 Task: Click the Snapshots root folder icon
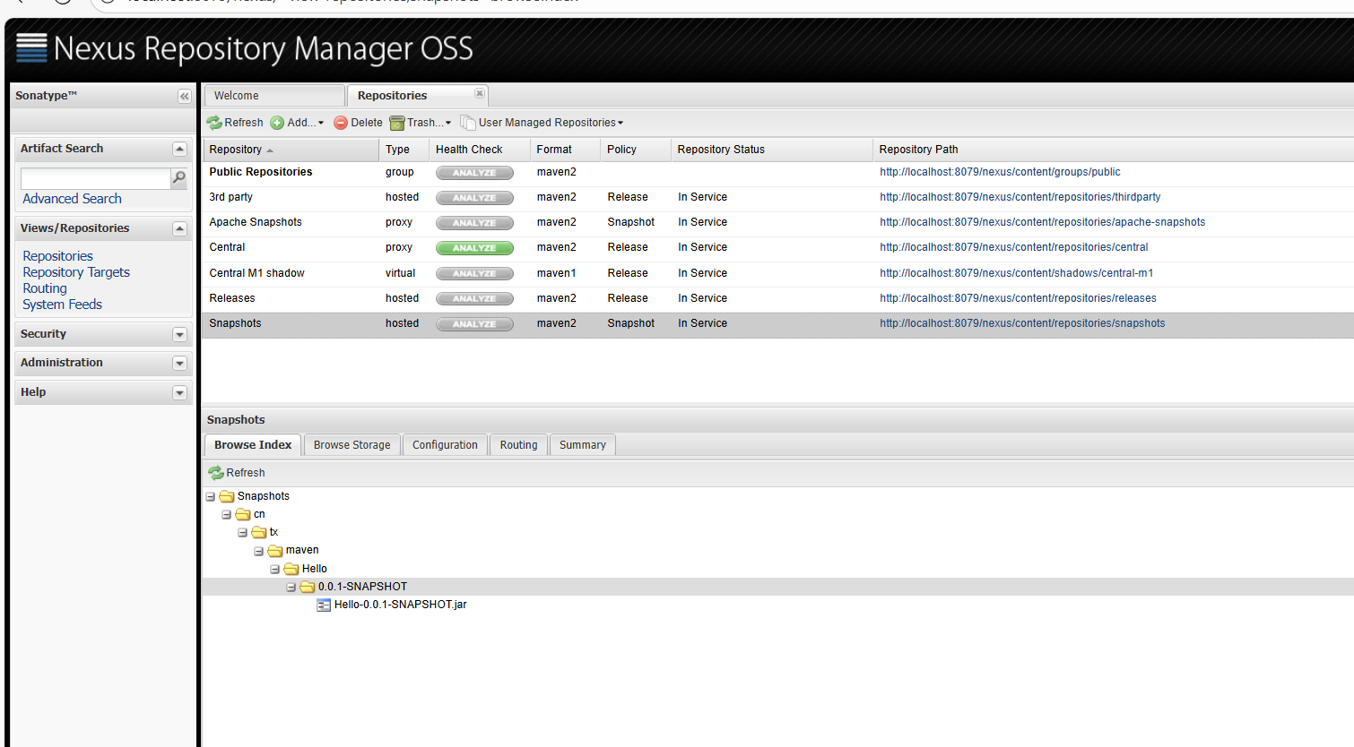click(227, 496)
